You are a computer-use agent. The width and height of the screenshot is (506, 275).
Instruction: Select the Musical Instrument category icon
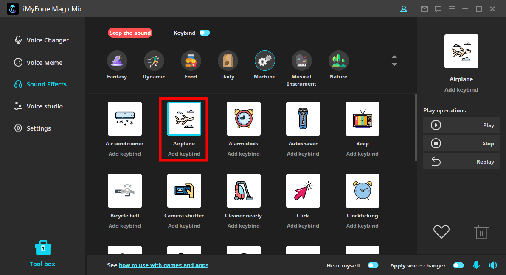301,61
